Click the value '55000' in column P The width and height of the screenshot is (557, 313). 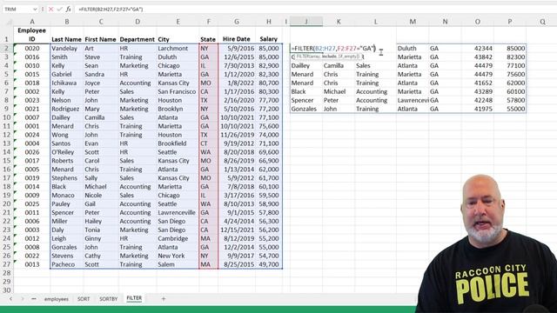pyautogui.click(x=510, y=109)
